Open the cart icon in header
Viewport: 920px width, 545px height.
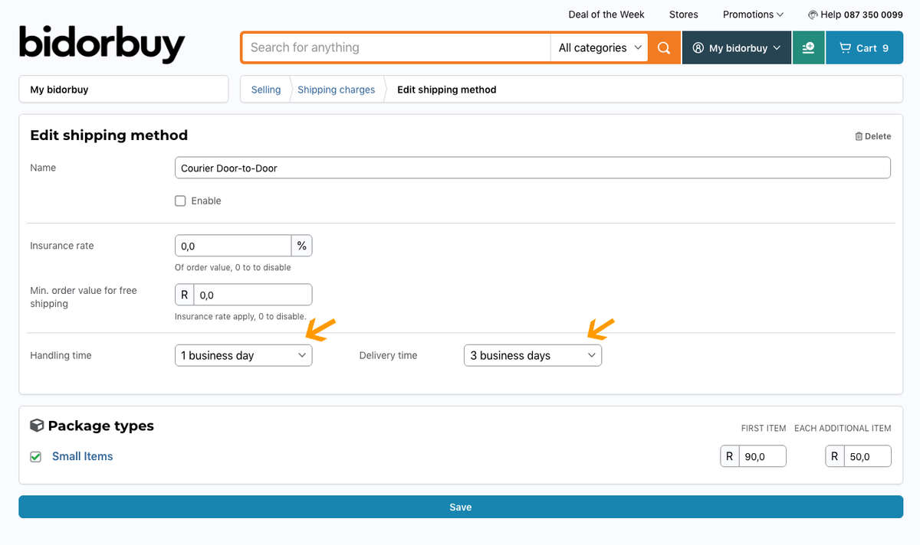tap(846, 47)
